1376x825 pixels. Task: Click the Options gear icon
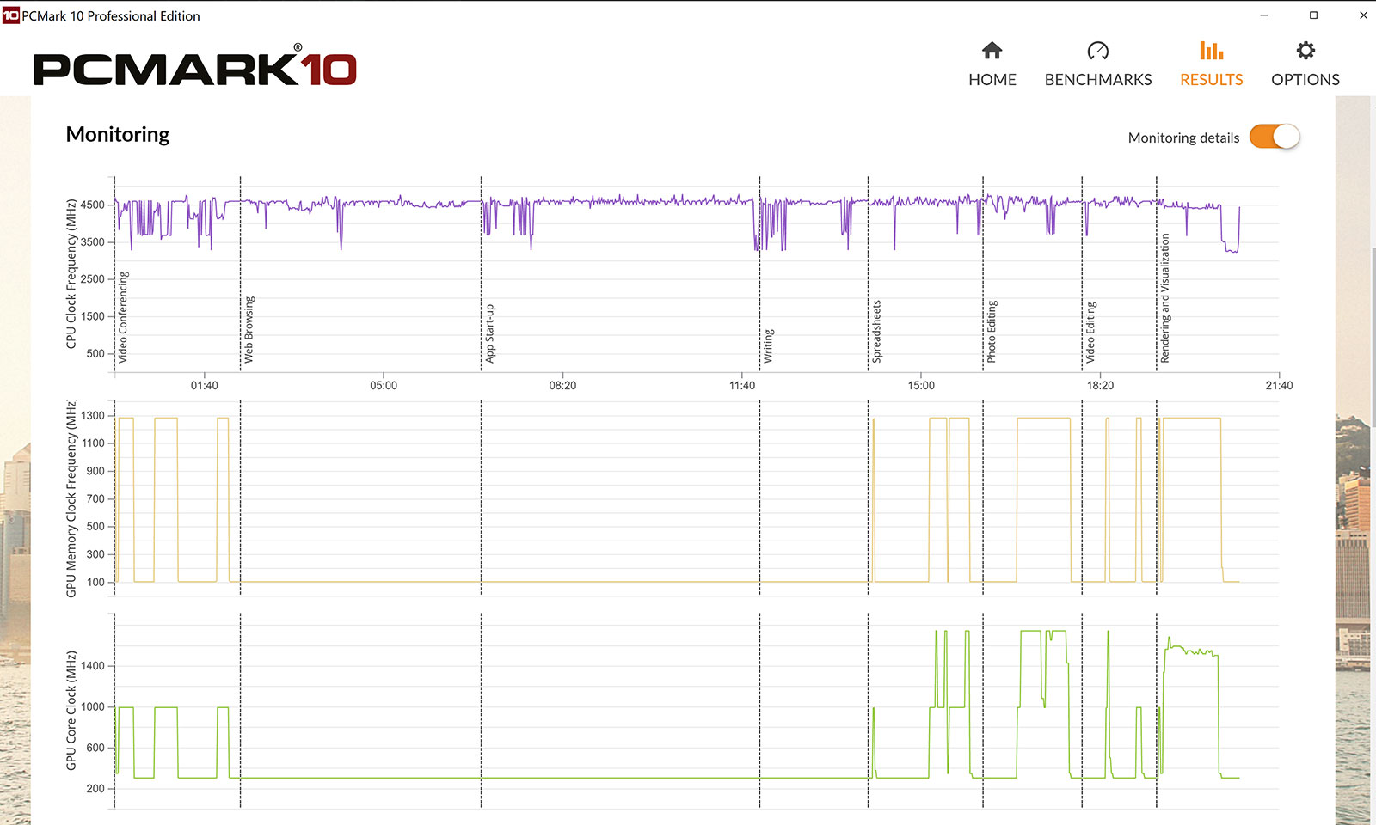pyautogui.click(x=1305, y=51)
